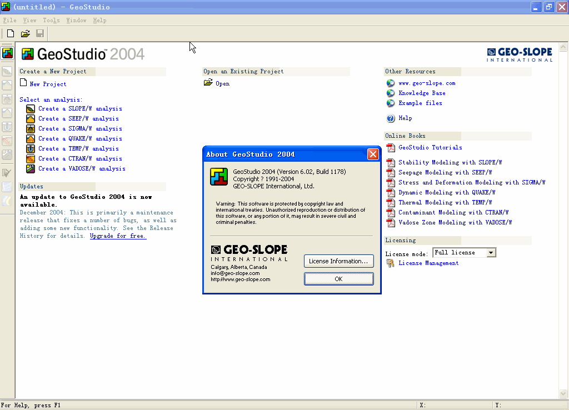
Task: Click globe icon next to www.geo-slope.com
Action: (x=391, y=83)
